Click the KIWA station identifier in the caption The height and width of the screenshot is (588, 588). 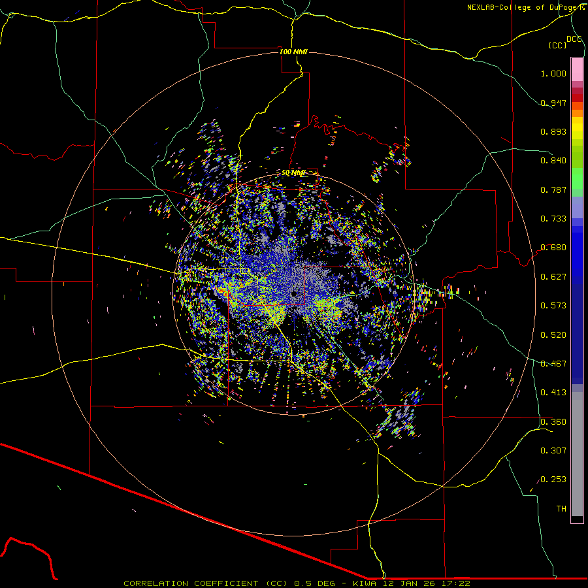[365, 583]
